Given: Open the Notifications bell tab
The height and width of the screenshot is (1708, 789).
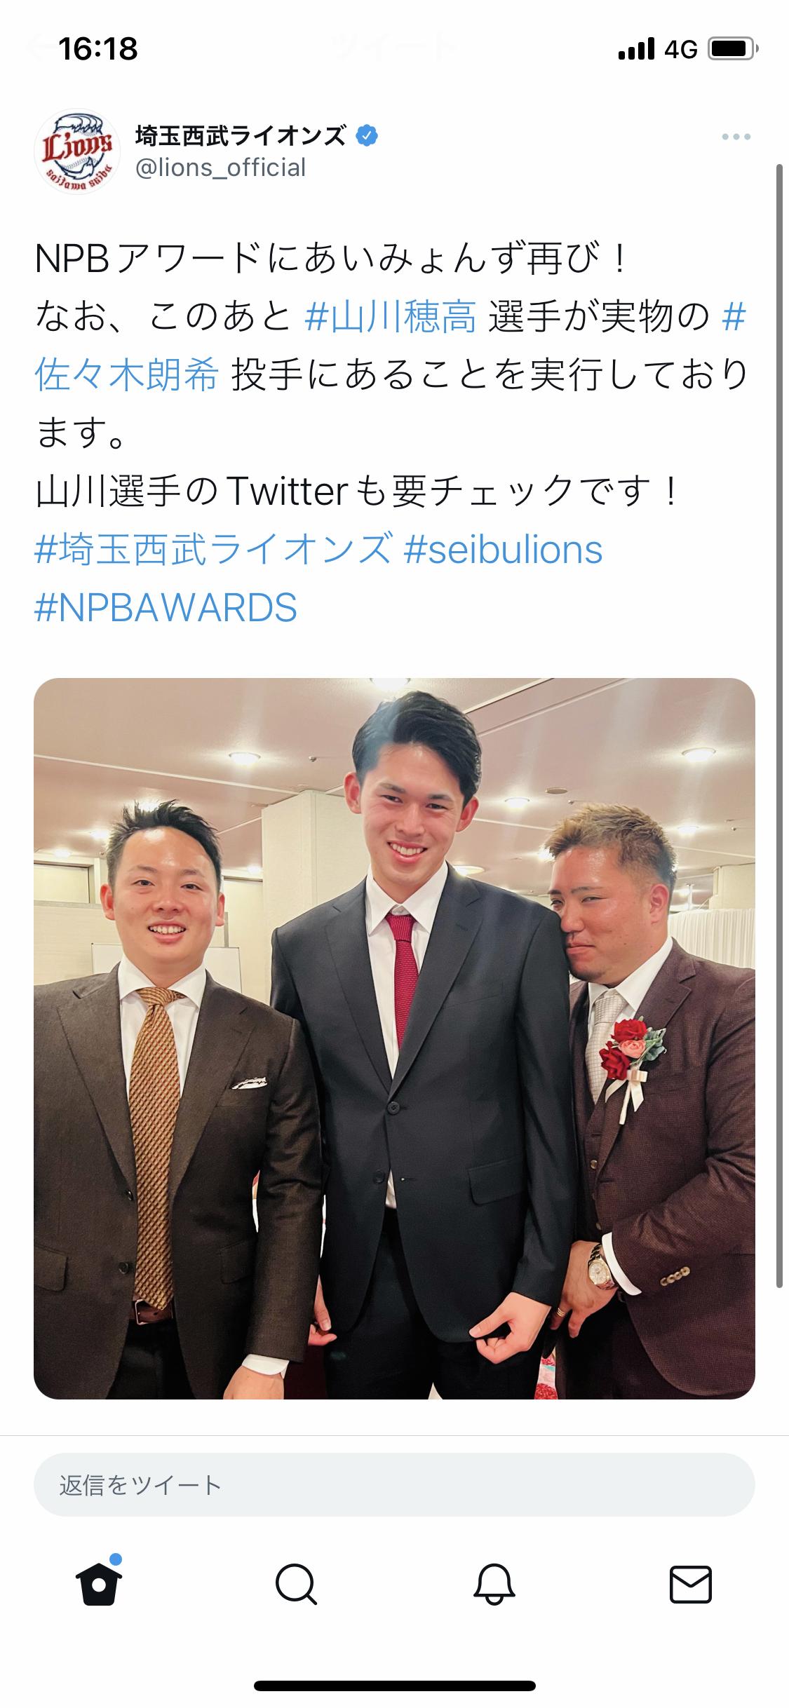Looking at the screenshot, I should click(494, 1584).
